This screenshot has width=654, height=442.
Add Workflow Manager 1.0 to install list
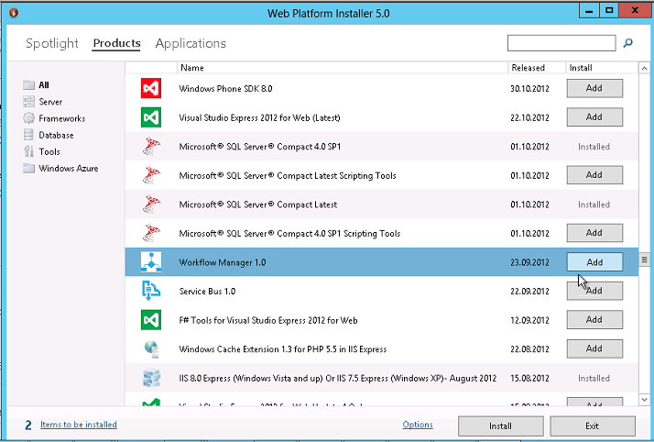594,262
